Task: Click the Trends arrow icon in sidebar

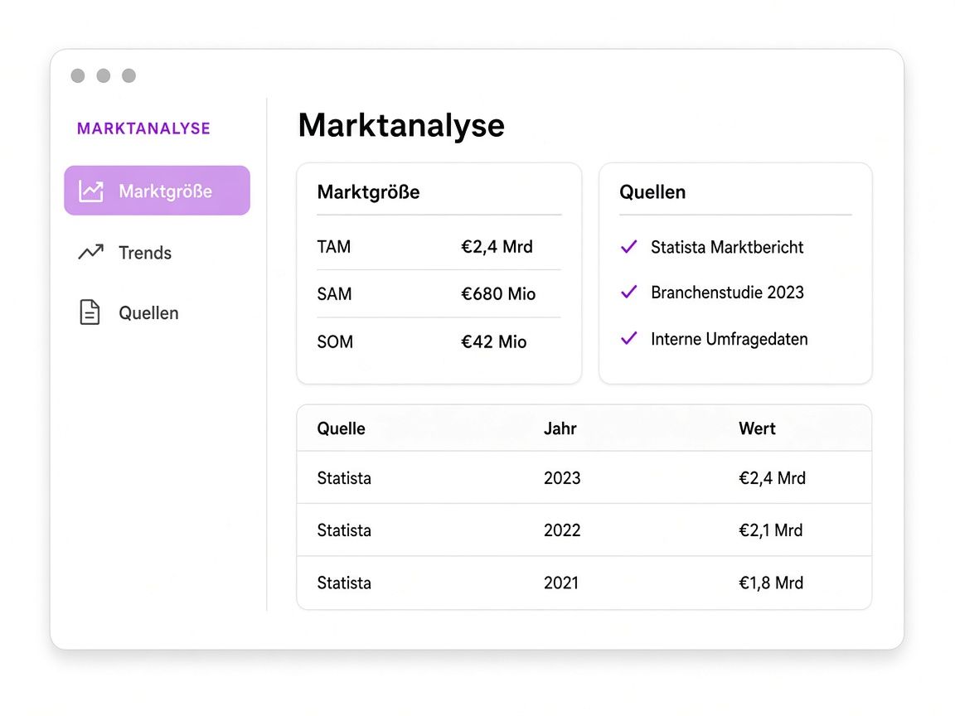Action: [x=90, y=251]
